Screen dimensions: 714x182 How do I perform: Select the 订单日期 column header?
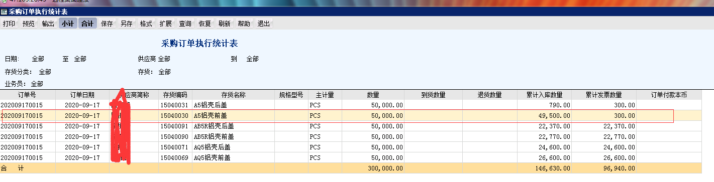(82, 95)
